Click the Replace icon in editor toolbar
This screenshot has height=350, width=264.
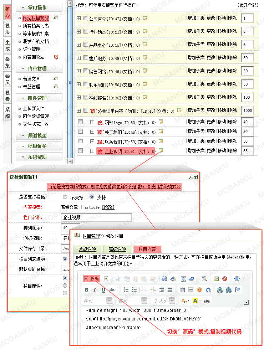pos(173,279)
